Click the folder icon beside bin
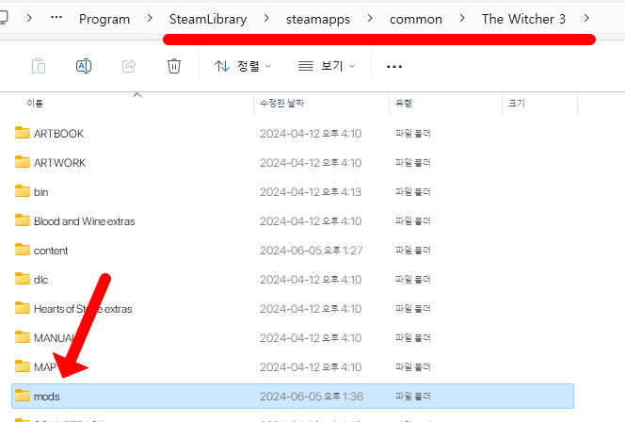This screenshot has width=625, height=422. click(x=23, y=191)
